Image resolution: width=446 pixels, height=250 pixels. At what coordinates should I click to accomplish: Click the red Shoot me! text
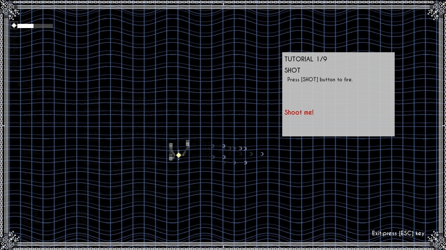point(299,112)
